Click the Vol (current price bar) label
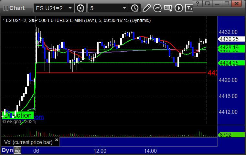The width and height of the screenshot is (246, 155). click(x=28, y=142)
